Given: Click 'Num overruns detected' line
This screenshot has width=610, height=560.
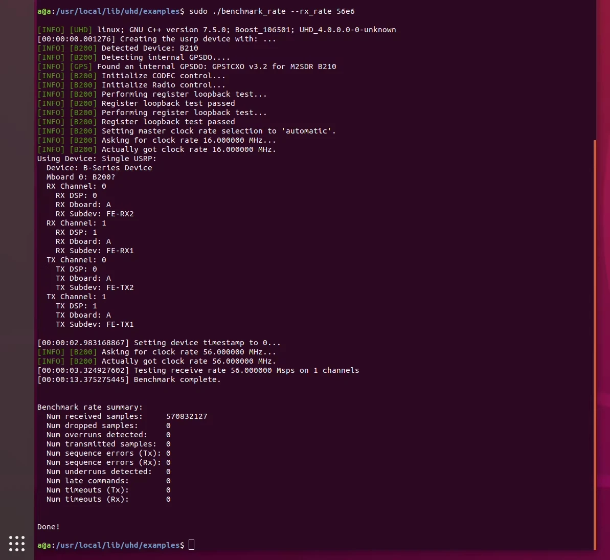Looking at the screenshot, I should 108,435.
